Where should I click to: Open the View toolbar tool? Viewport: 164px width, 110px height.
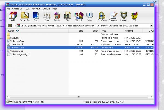click(46, 17)
